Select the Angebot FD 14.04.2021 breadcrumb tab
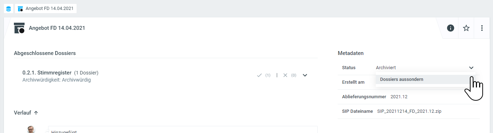Screen dimensions: 493x133 (x=46, y=9)
